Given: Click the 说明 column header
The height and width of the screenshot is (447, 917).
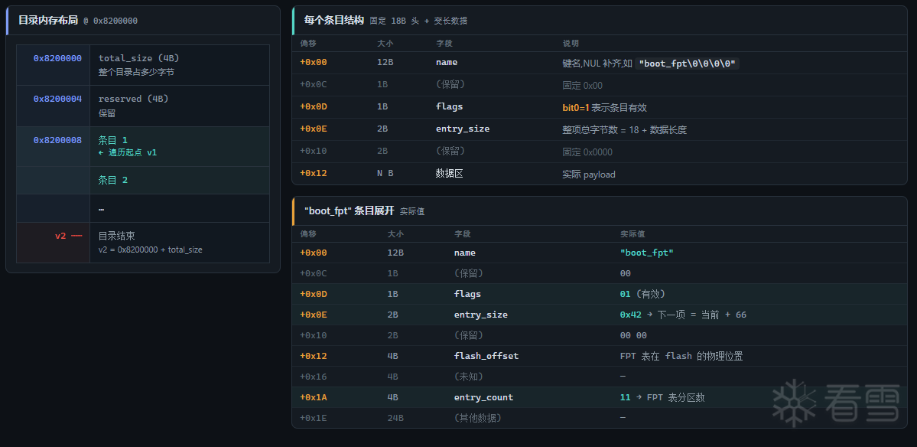Looking at the screenshot, I should coord(571,44).
